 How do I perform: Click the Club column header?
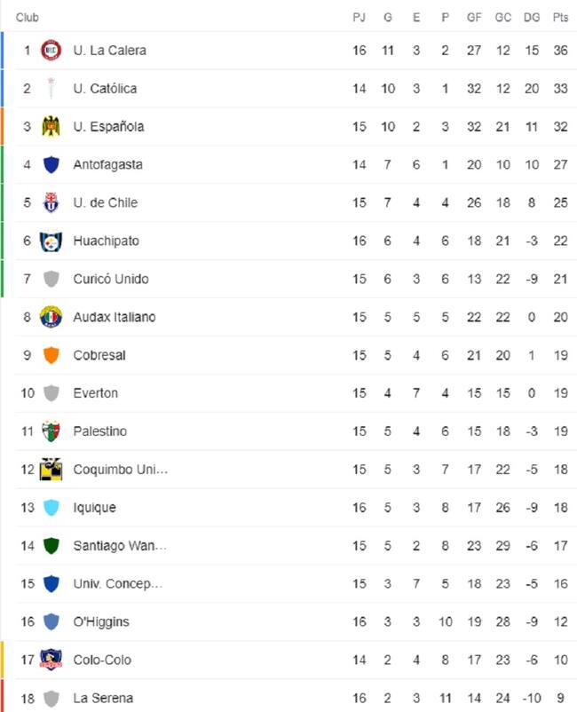click(28, 17)
